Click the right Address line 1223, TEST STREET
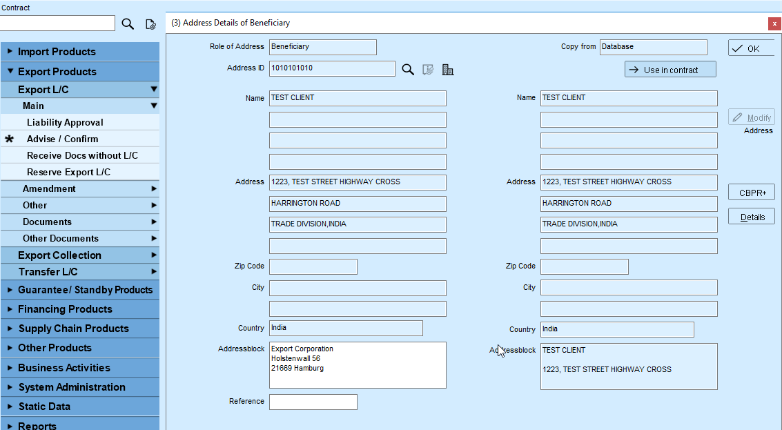Viewport: 782px width, 430px height. coord(629,182)
